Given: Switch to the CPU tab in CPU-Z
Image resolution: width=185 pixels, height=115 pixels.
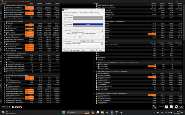Looking at the screenshot, I should (x=65, y=13).
